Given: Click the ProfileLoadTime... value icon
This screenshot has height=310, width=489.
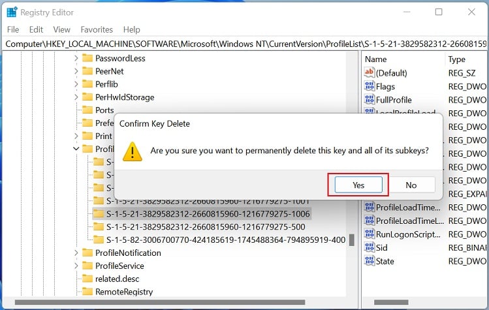Looking at the screenshot, I should click(x=370, y=207).
